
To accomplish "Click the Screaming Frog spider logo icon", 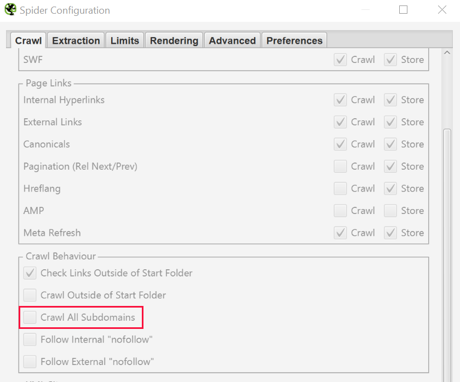I will click(x=10, y=10).
